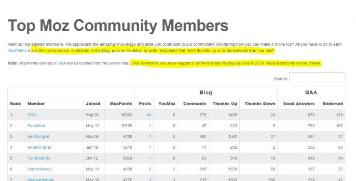Sort table by Rank column header
Viewport: 356px width, 181px height.
(15, 104)
